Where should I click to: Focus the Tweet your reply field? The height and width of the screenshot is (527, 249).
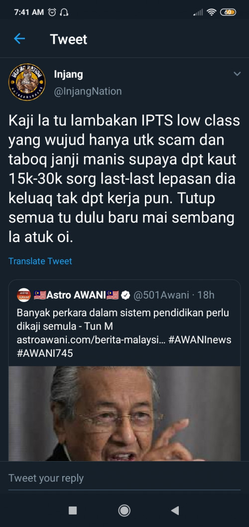click(124, 478)
